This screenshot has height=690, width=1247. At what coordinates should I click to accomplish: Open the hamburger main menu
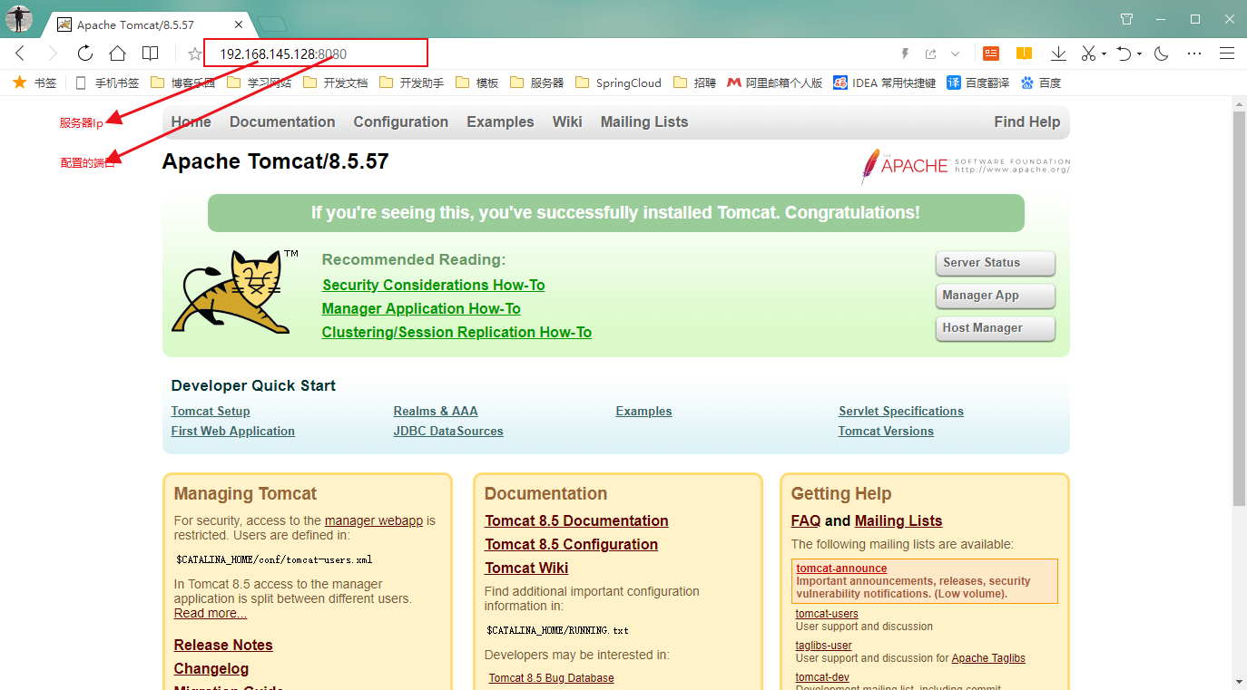(1227, 53)
